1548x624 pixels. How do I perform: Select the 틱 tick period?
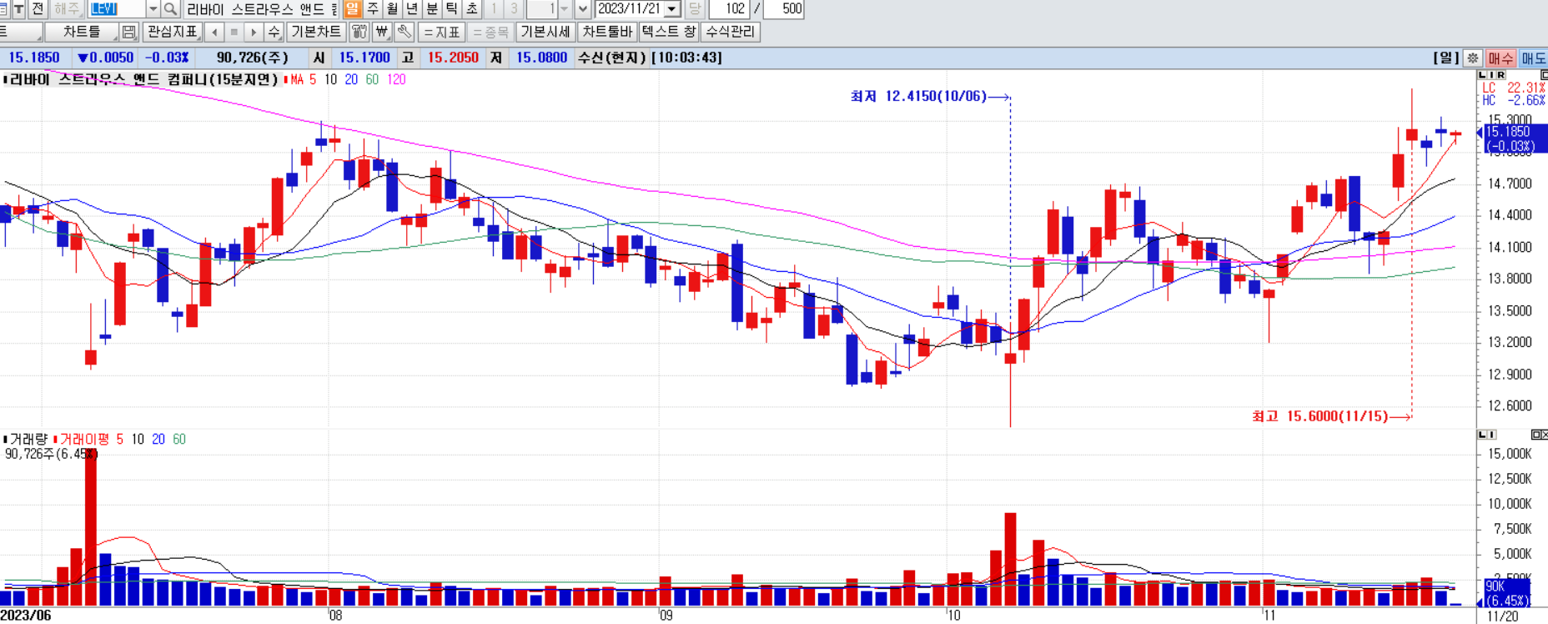[x=452, y=9]
